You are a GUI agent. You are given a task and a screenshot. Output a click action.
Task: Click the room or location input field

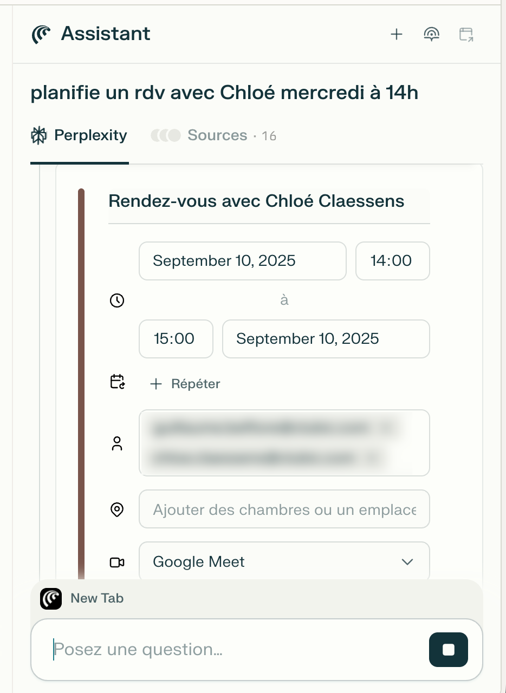pyautogui.click(x=284, y=509)
